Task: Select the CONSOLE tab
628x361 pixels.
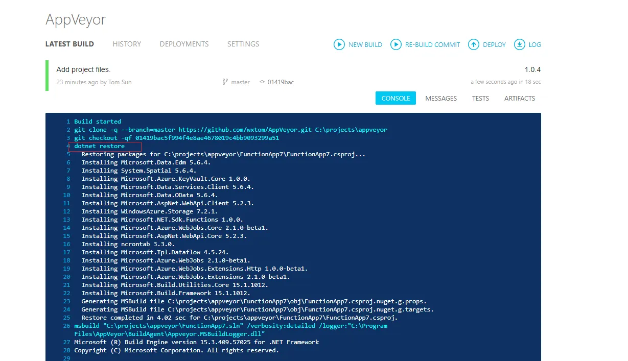Action: click(x=396, y=98)
